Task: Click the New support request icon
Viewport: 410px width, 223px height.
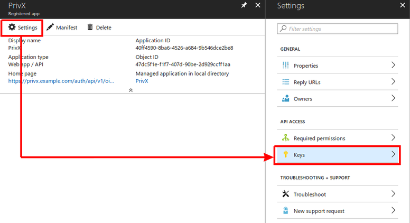Action: click(x=285, y=210)
